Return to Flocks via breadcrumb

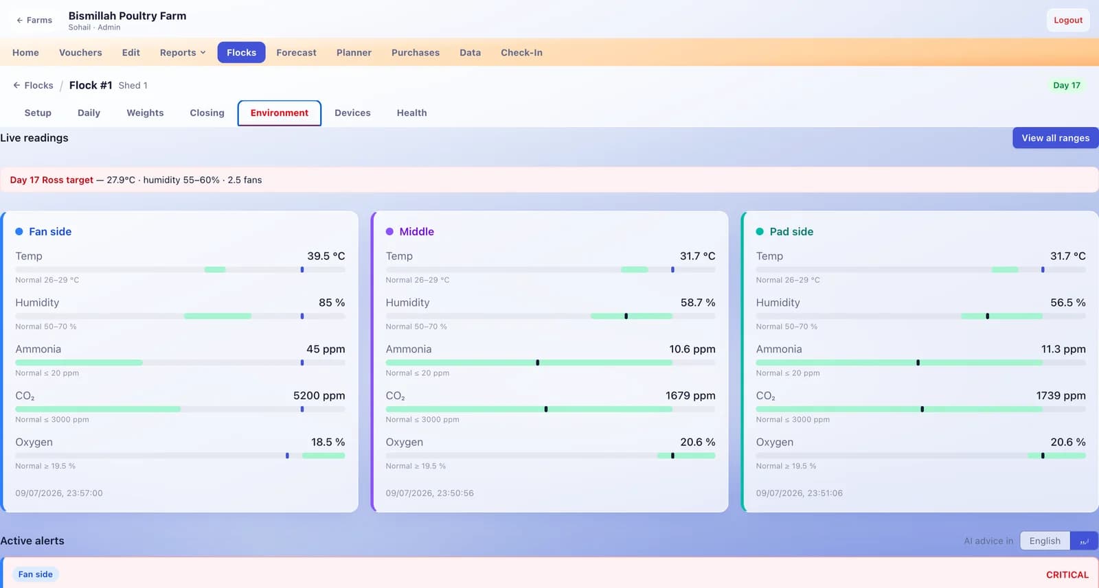(x=33, y=85)
